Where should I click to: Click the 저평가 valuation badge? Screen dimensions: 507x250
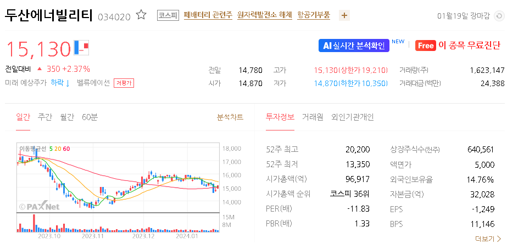coord(124,83)
